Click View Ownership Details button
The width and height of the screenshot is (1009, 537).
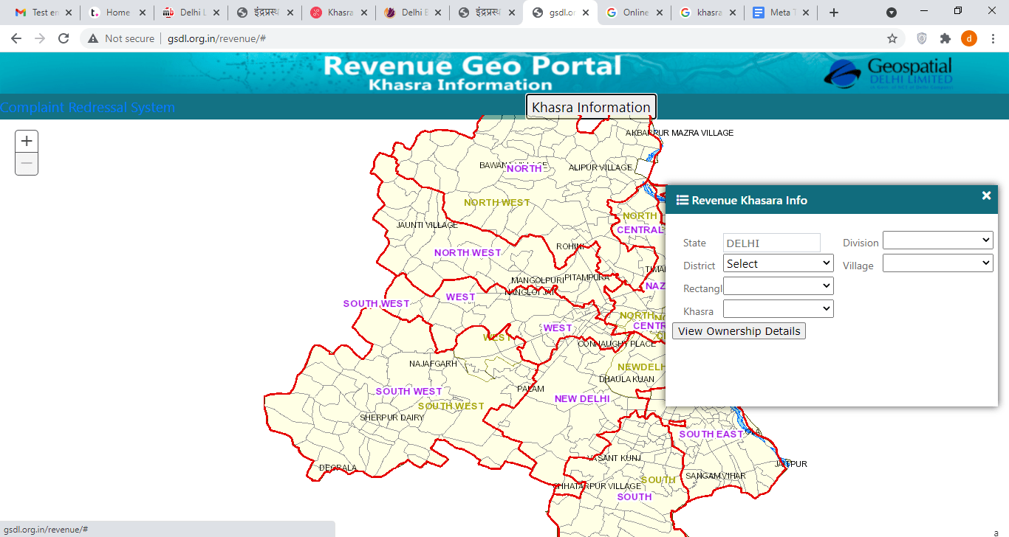pos(739,331)
